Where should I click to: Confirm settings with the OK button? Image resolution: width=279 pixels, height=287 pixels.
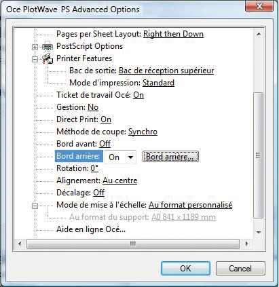coord(185,269)
